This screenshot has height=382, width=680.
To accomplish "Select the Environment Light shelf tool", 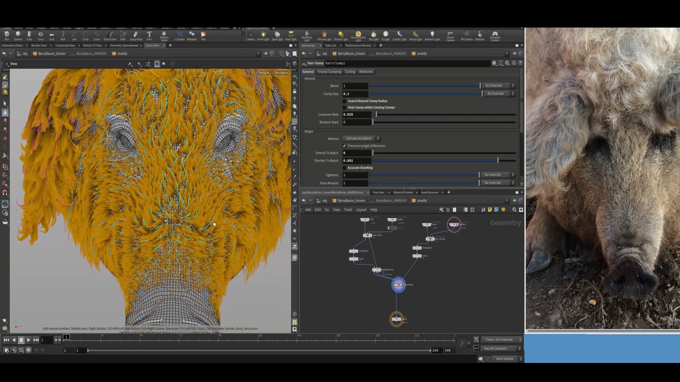I will (x=358, y=36).
